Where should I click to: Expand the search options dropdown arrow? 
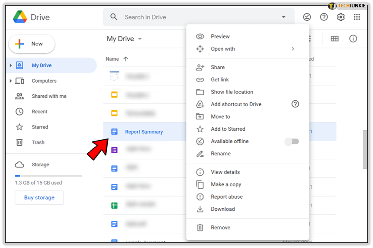[284, 17]
